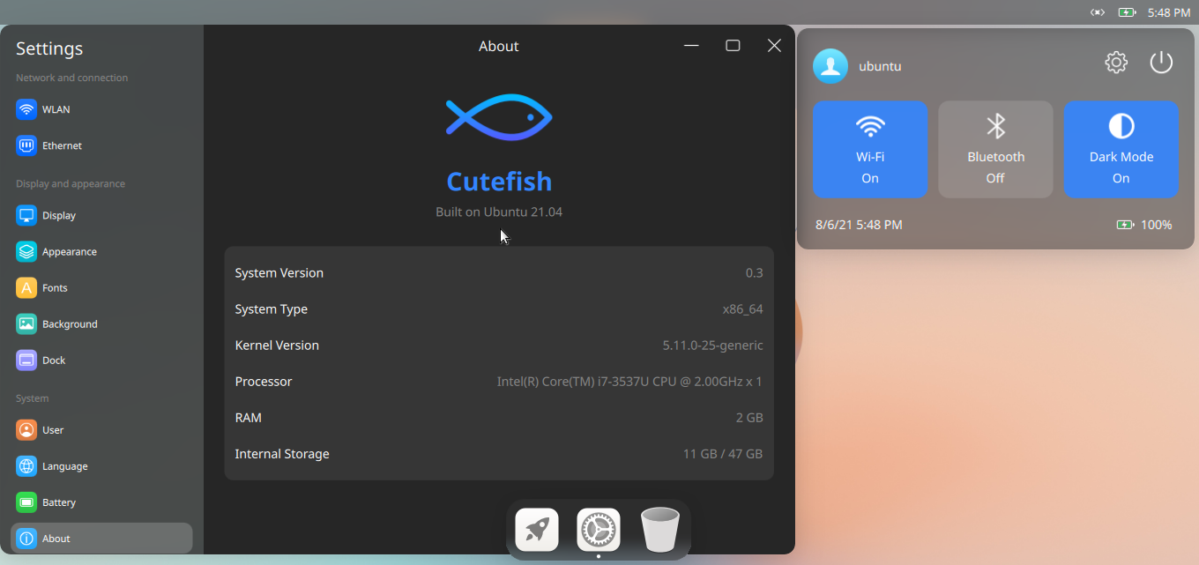Open the WLAN settings icon
Screen dimensions: 1199x565
[x=26, y=109]
